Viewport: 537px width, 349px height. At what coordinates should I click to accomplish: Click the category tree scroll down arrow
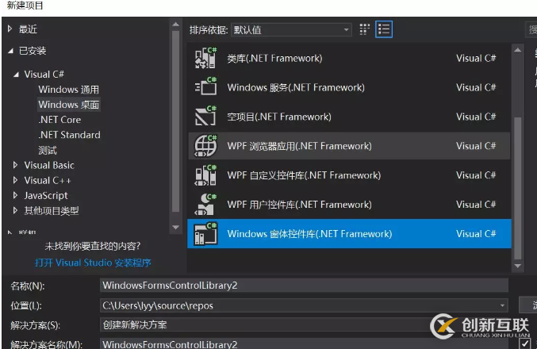pos(175,227)
